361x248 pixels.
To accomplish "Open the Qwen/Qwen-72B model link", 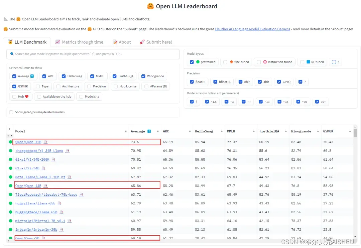I will 28,142.
